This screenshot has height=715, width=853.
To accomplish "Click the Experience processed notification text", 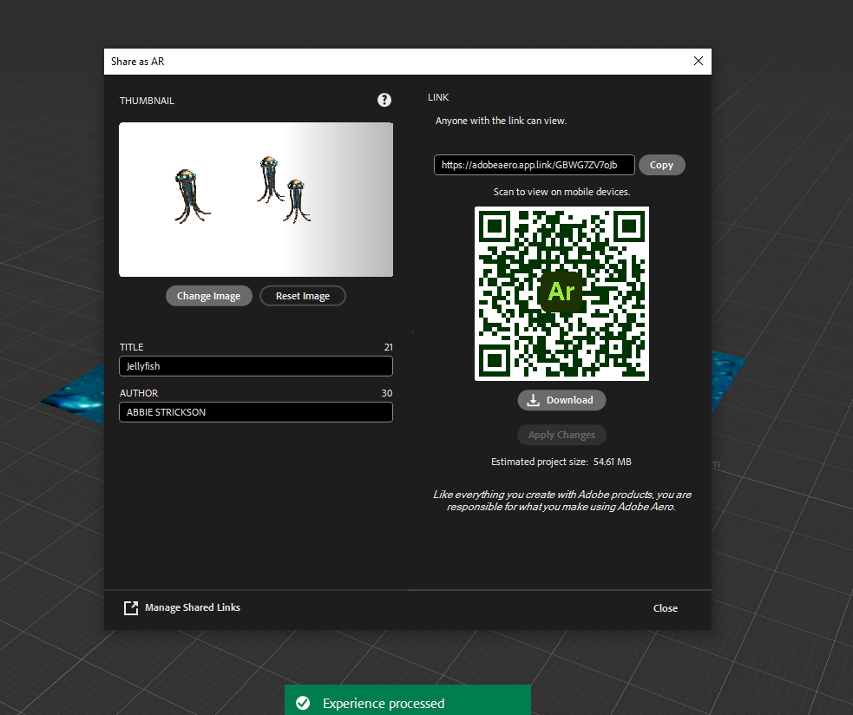I will (x=383, y=704).
